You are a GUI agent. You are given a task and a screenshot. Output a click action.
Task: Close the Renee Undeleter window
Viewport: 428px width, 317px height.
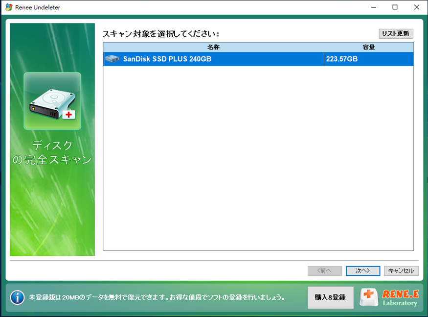click(x=417, y=7)
